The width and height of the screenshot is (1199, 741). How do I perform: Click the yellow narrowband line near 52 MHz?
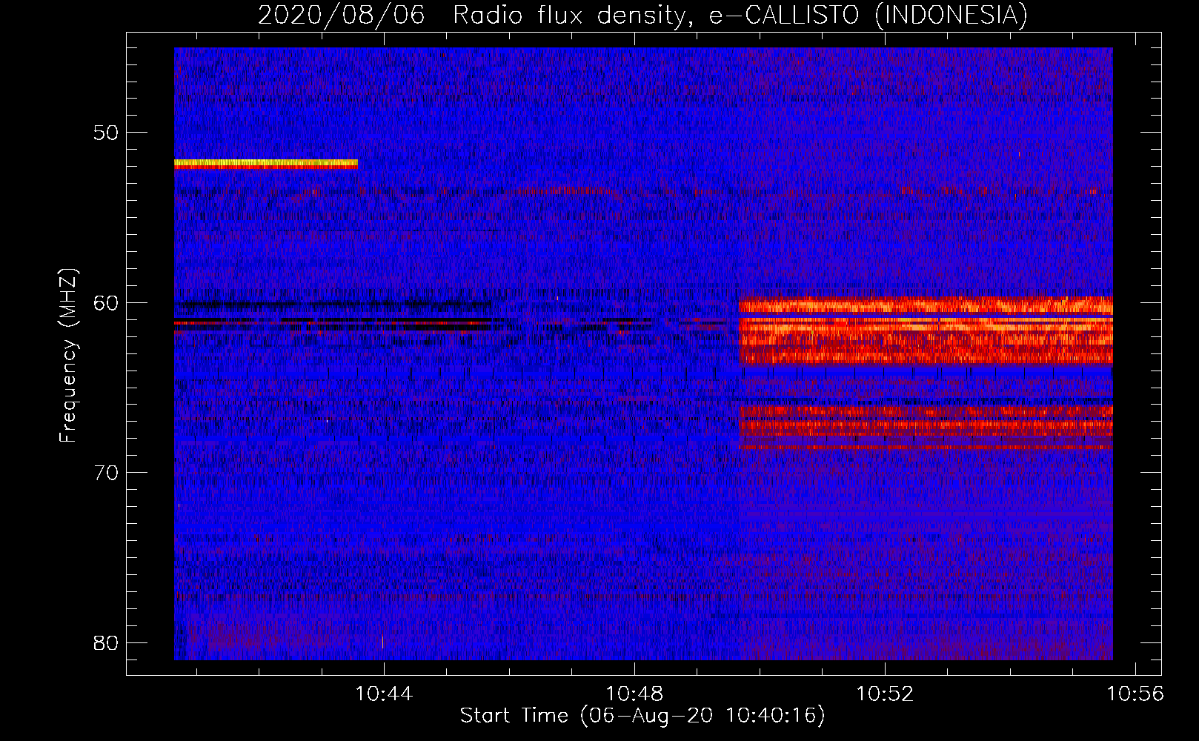(266, 164)
